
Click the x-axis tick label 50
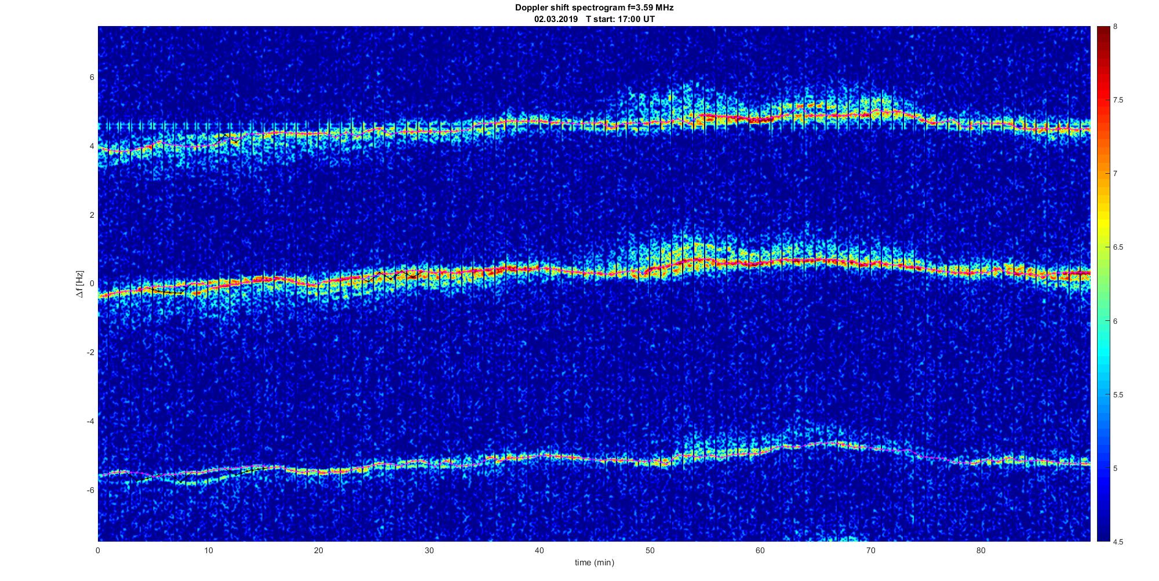tap(650, 550)
